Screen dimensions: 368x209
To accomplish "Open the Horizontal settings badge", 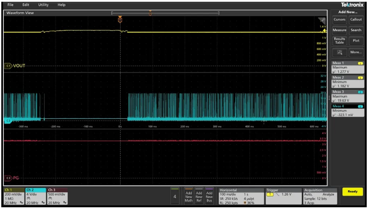I will pos(240,196).
